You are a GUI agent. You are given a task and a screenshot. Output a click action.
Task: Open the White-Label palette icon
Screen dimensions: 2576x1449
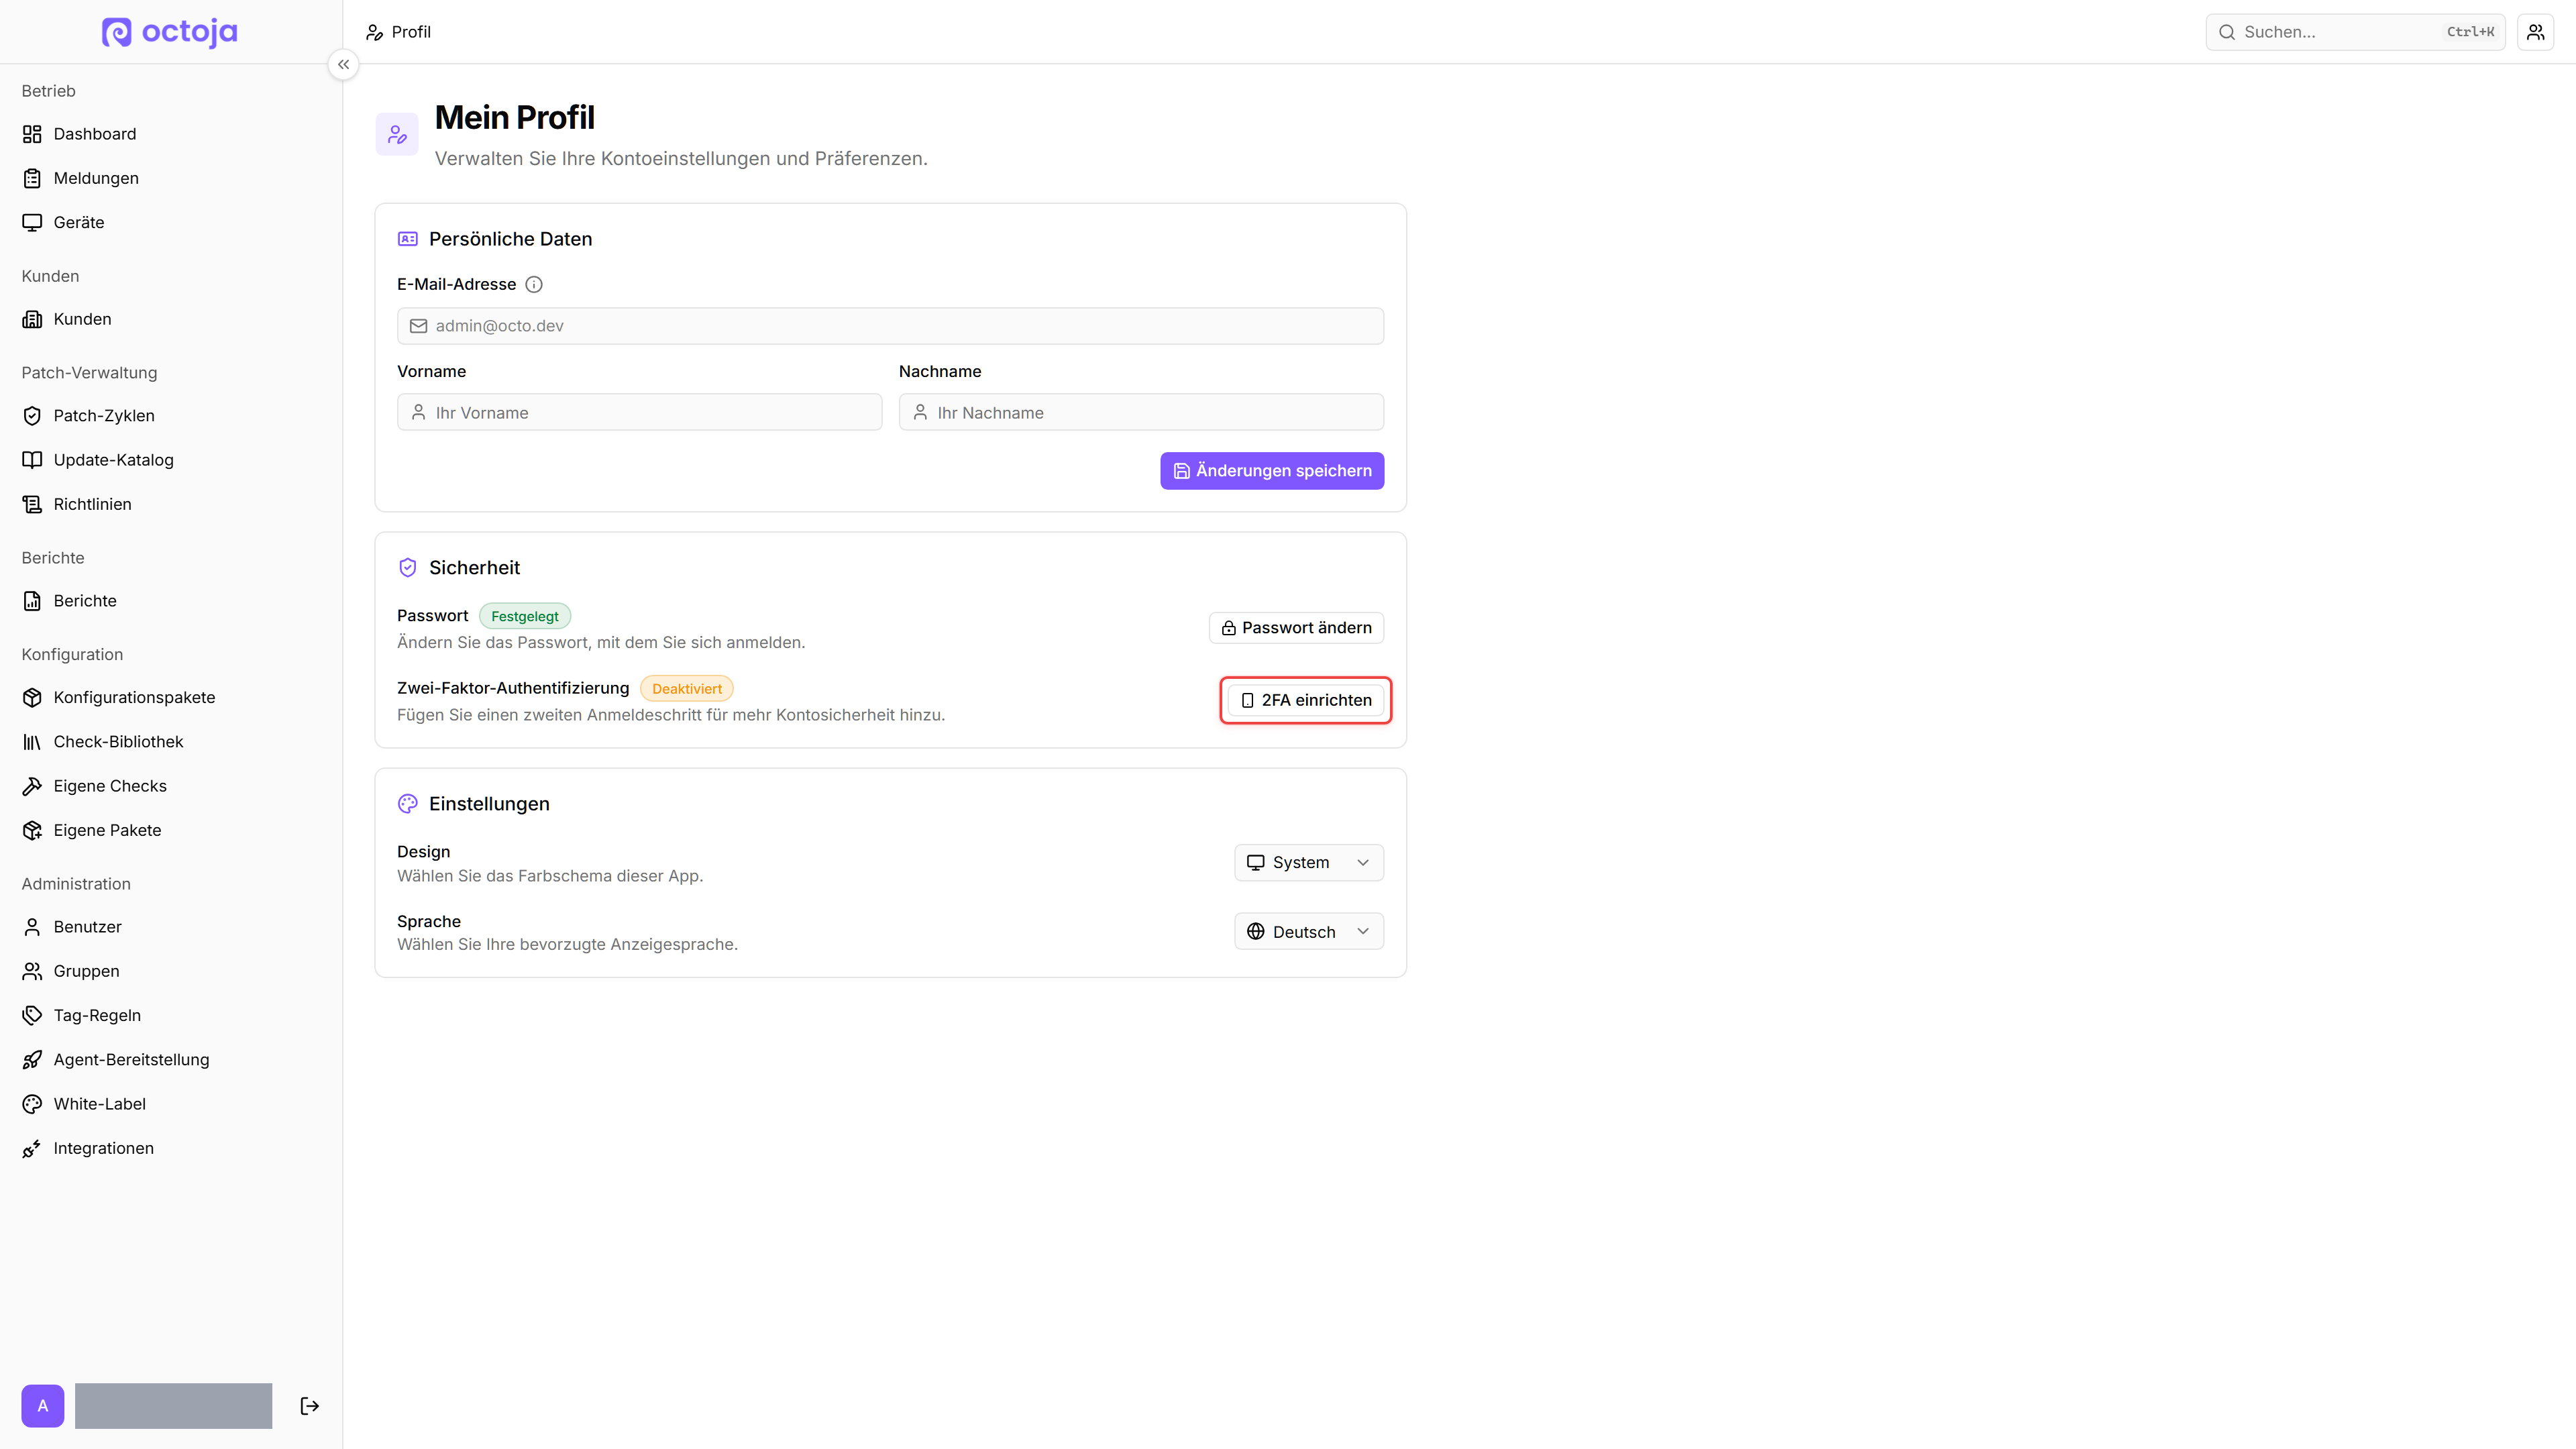[32, 1104]
